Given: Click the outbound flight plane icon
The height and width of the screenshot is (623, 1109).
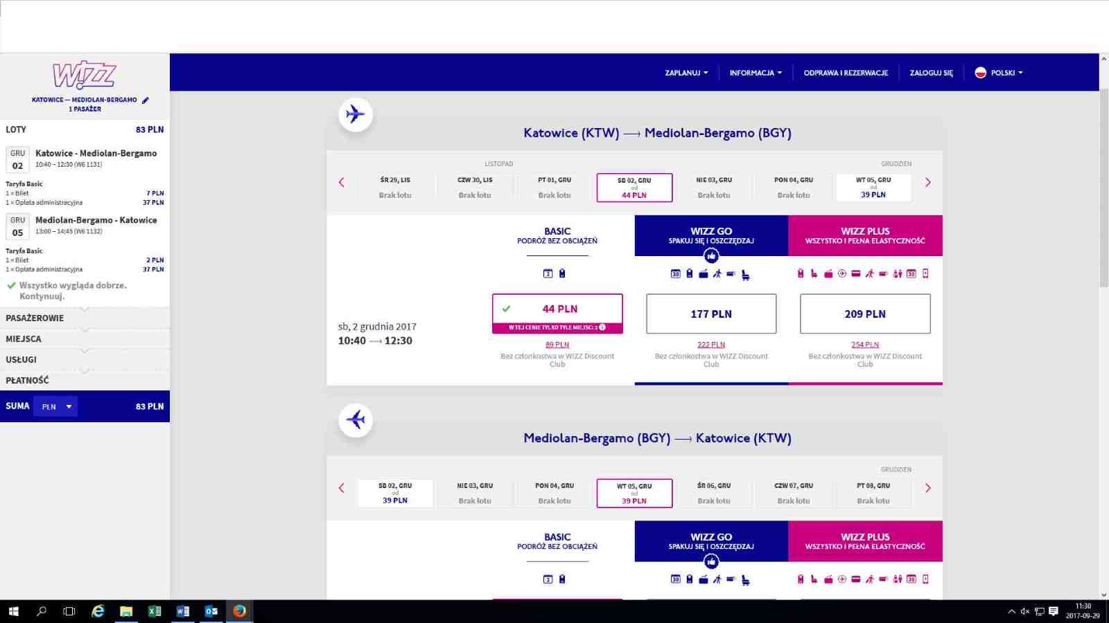Looking at the screenshot, I should [x=356, y=114].
